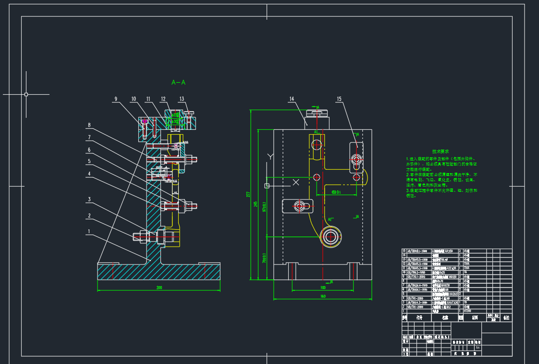The width and height of the screenshot is (539, 364).
Task: Select the 70±0.1 vertical dimension text
Action: [264, 258]
